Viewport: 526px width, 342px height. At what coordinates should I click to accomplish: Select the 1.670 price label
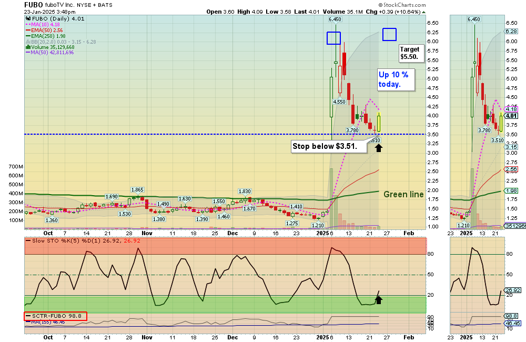point(249,208)
